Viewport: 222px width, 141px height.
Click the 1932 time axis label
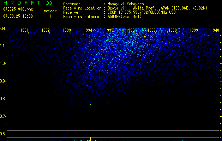[x=46, y=30]
